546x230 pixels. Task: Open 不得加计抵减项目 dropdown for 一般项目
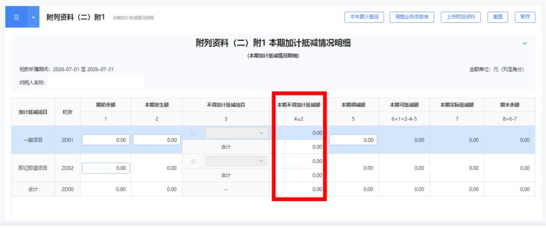237,133
